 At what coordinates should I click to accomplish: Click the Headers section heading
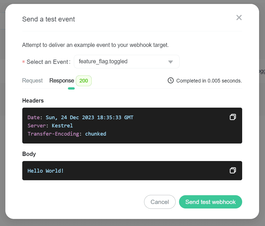[x=33, y=101]
